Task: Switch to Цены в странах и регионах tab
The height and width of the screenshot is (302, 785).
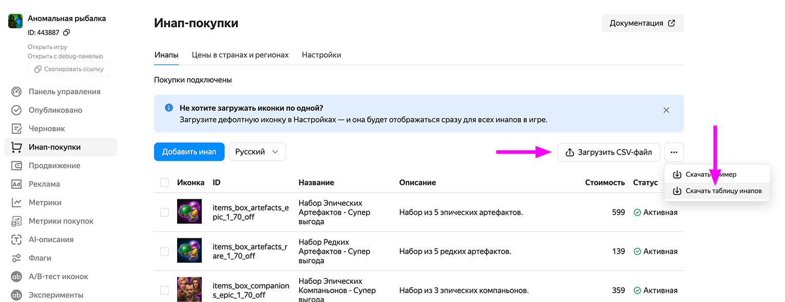Action: 240,55
